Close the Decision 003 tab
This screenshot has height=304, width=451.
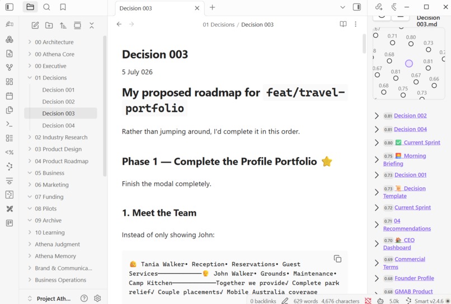[x=197, y=8]
